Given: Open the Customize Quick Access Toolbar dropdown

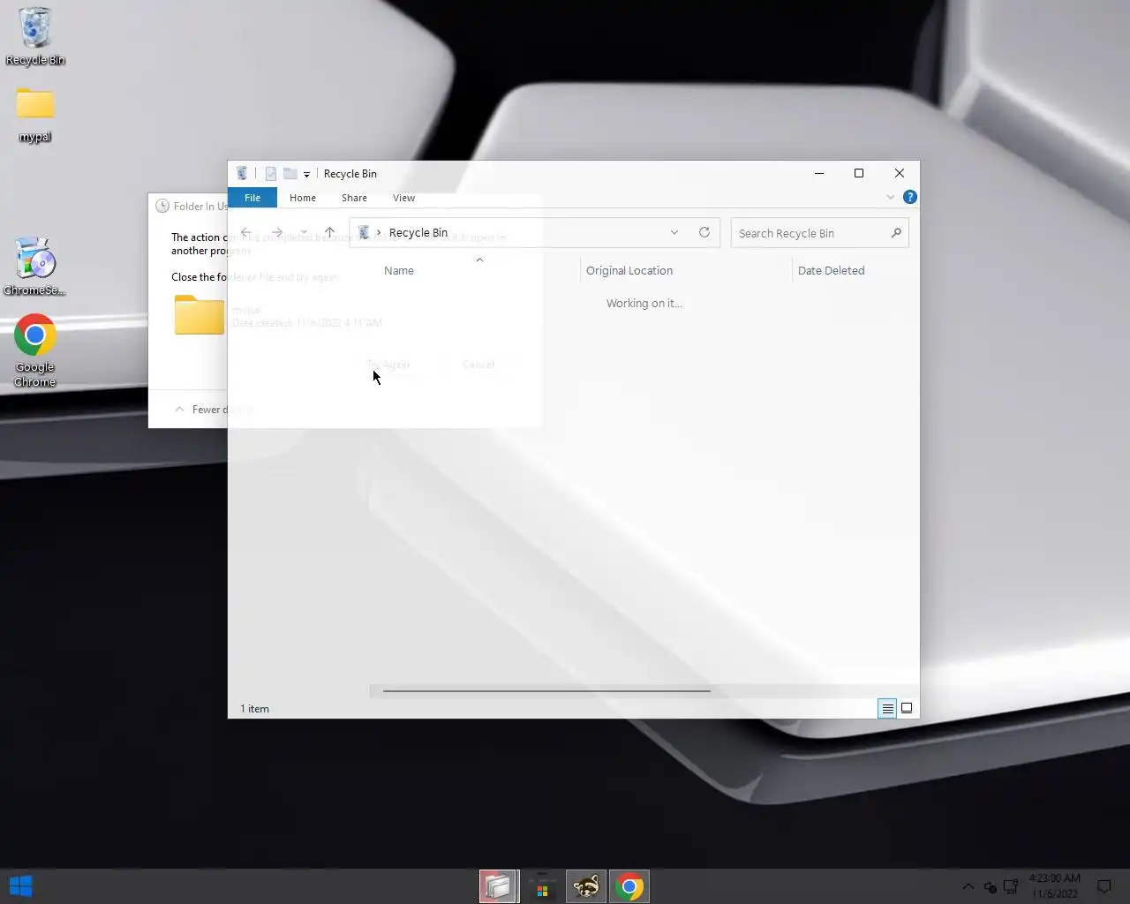Looking at the screenshot, I should [306, 174].
